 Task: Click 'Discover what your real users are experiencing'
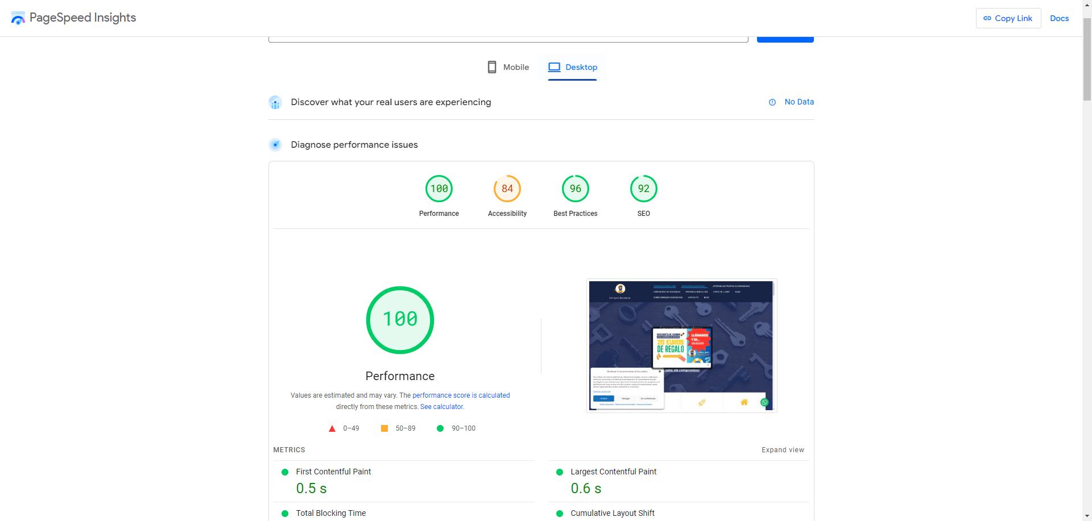click(391, 102)
